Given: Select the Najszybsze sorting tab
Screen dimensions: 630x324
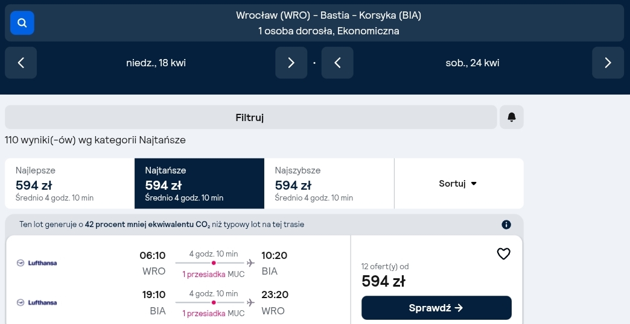Looking at the screenshot, I should pos(329,184).
